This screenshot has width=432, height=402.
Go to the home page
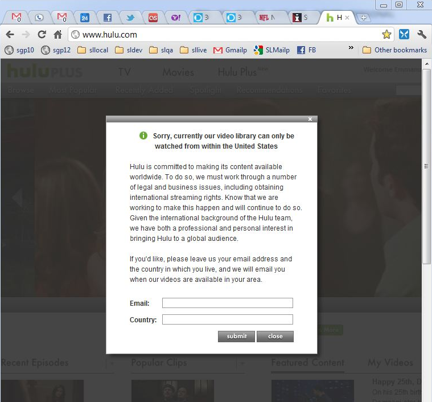(x=58, y=34)
